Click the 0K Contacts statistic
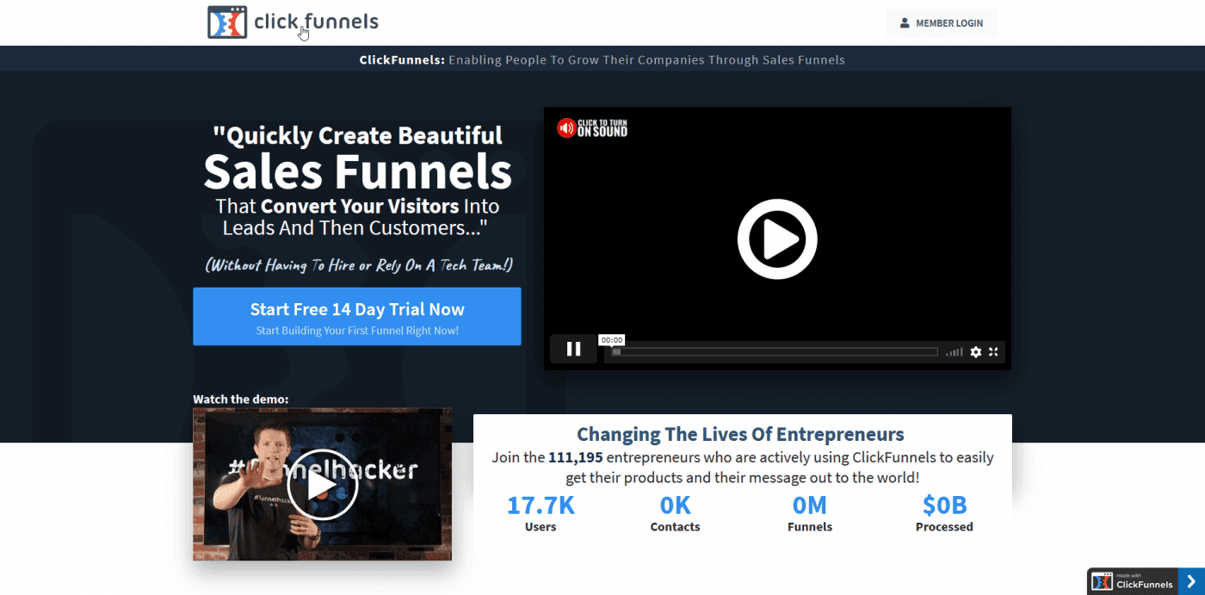 pos(675,513)
